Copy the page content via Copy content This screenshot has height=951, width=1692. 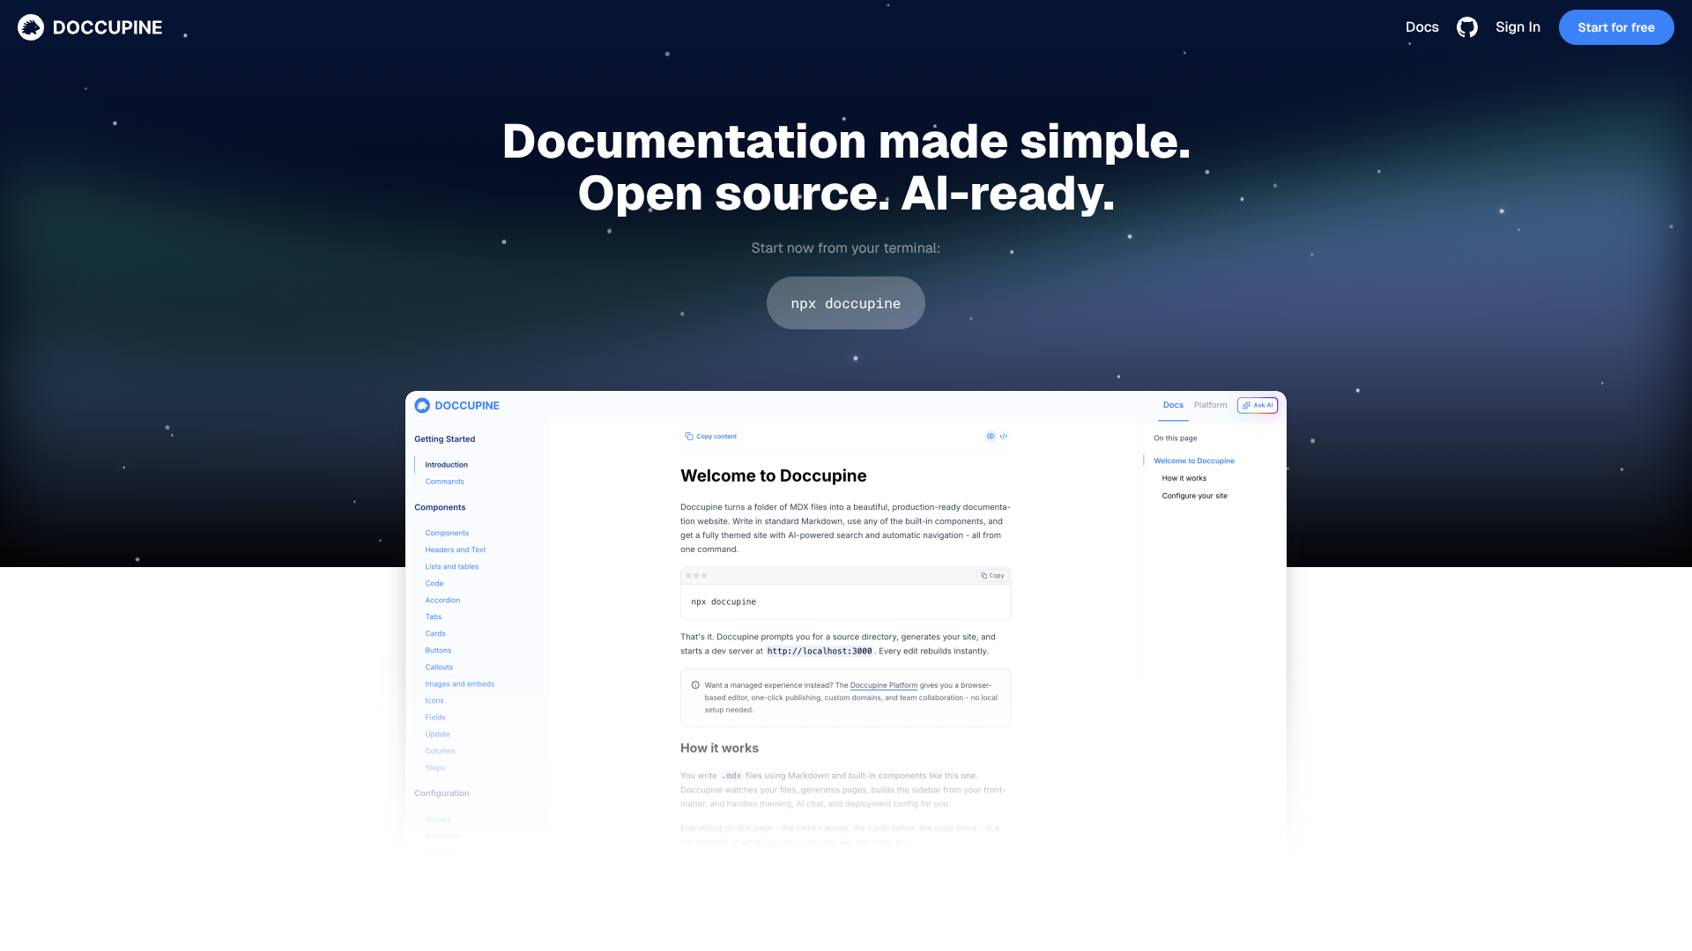(x=710, y=437)
